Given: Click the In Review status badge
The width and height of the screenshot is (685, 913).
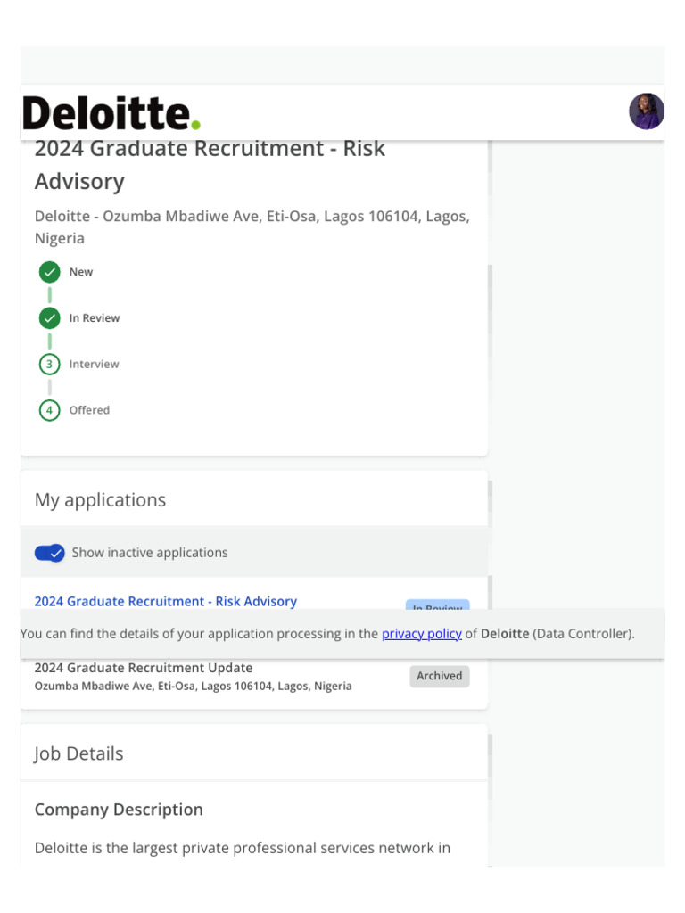Looking at the screenshot, I should click(437, 605).
